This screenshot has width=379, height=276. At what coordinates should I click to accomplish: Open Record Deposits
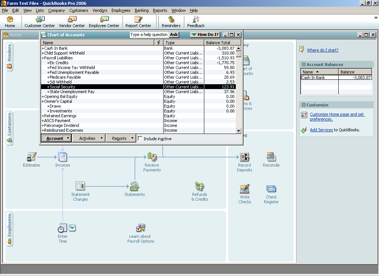pyautogui.click(x=244, y=157)
